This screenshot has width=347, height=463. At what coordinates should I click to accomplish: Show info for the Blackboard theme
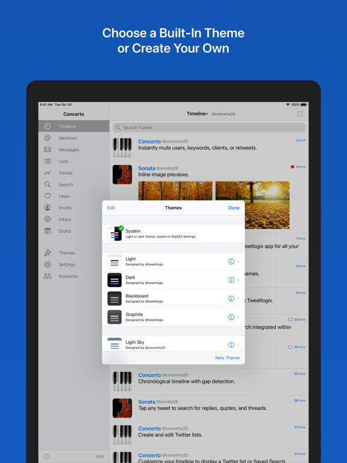coord(231,298)
